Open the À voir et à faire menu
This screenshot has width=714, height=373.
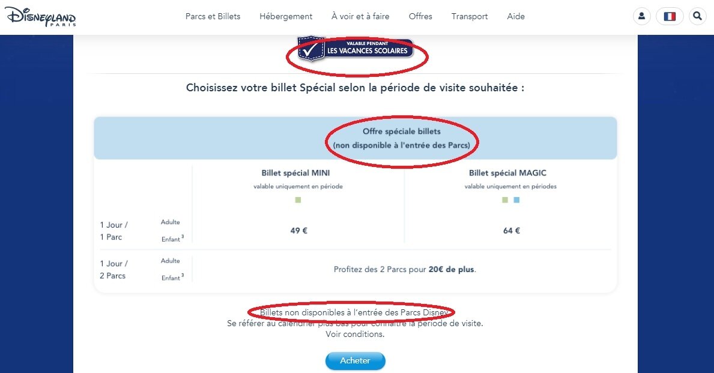point(360,16)
